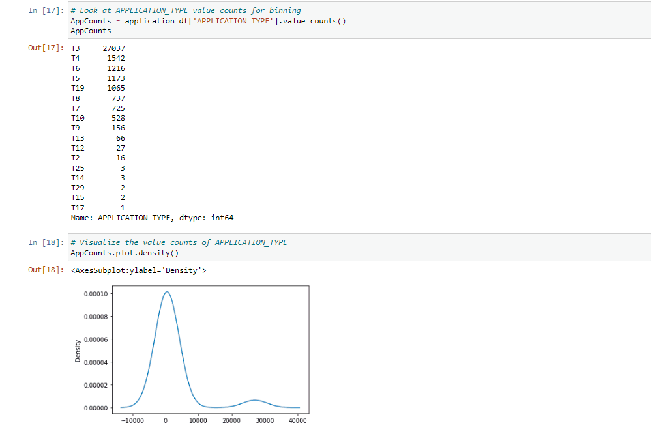Click 'Name: APPLICATION_TYPE, dtype: int64' line
The image size is (663, 432).
pyautogui.click(x=152, y=218)
